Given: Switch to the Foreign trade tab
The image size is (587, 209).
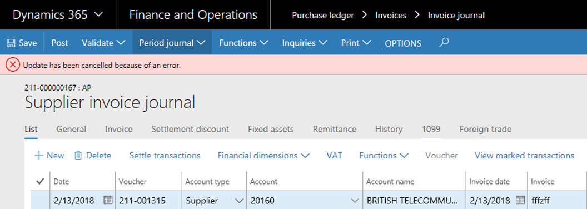Looking at the screenshot, I should tap(485, 129).
